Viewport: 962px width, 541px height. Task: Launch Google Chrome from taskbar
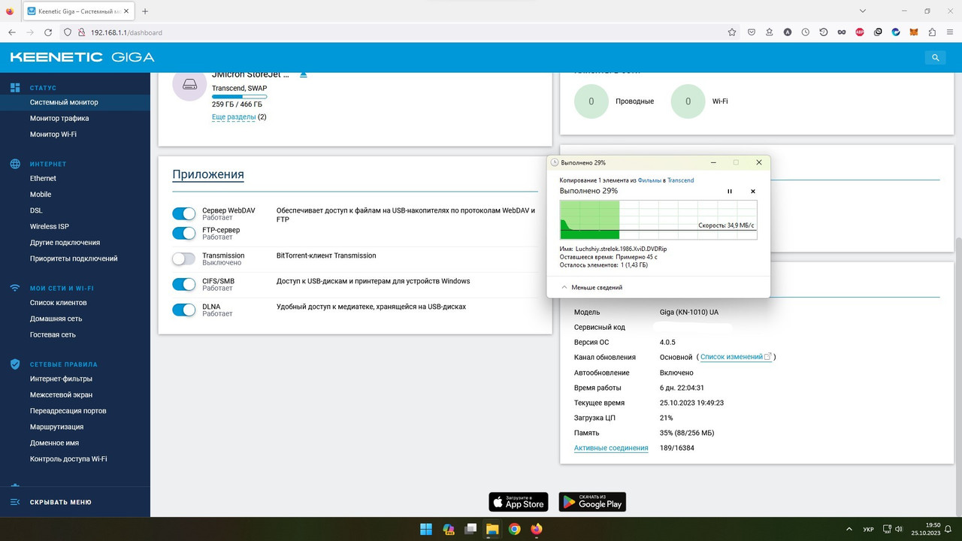coord(514,529)
